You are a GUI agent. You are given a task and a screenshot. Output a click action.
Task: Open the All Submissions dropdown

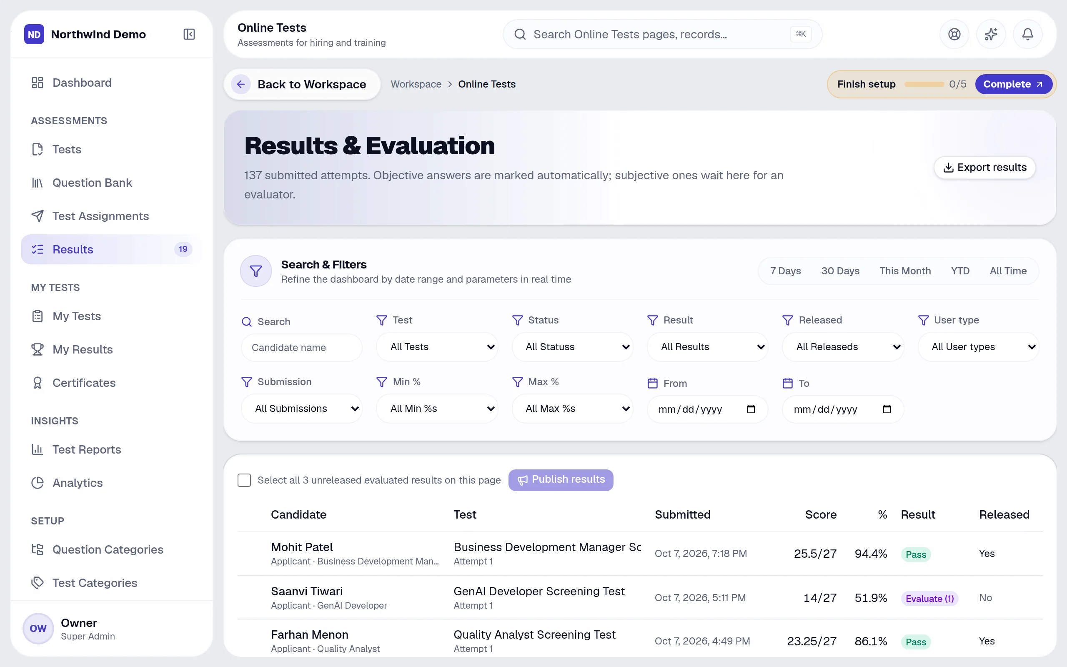pos(302,409)
